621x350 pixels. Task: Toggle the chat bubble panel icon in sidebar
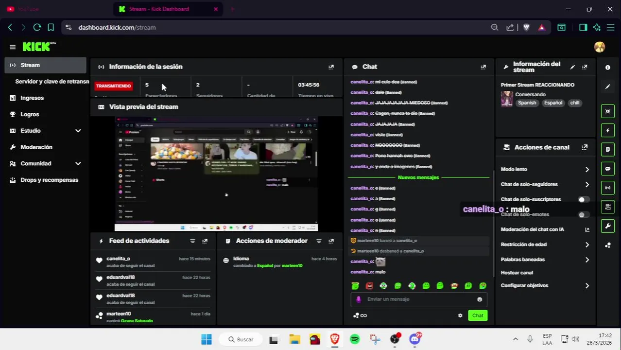(607, 169)
